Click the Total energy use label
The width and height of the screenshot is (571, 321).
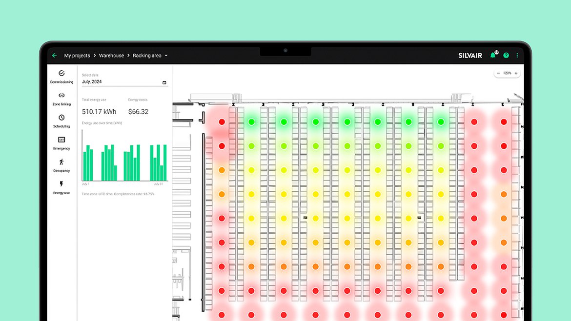click(94, 100)
